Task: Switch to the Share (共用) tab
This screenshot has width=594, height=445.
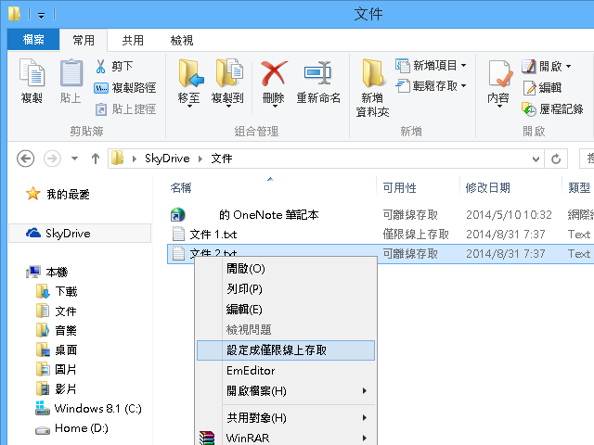Action: point(133,40)
